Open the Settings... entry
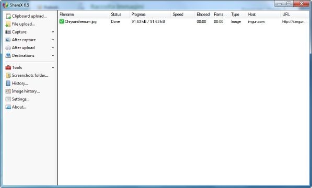Screen dimensions: 312x188 point(21,99)
